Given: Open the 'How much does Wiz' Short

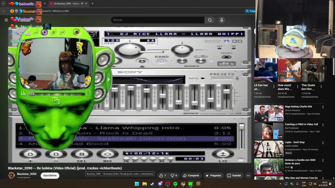Looking at the screenshot, I should [289, 70].
